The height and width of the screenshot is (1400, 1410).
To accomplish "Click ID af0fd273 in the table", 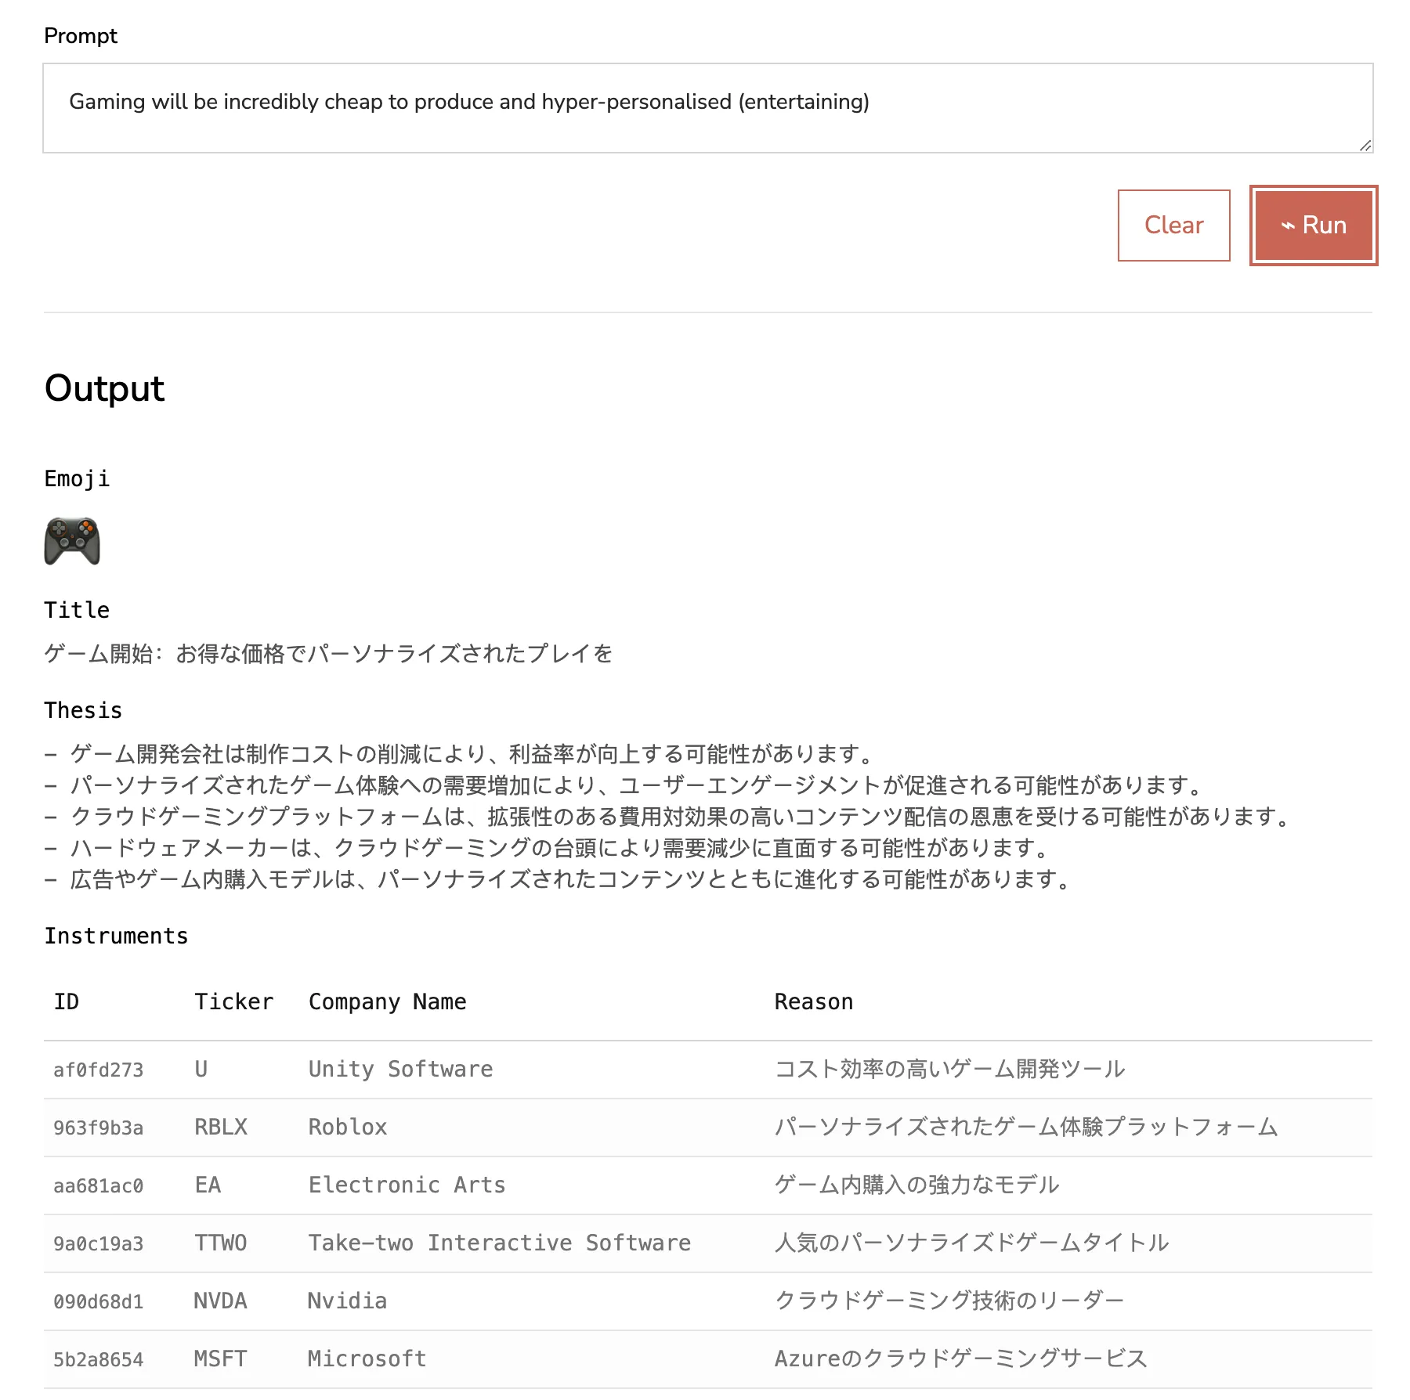I will (x=98, y=1069).
